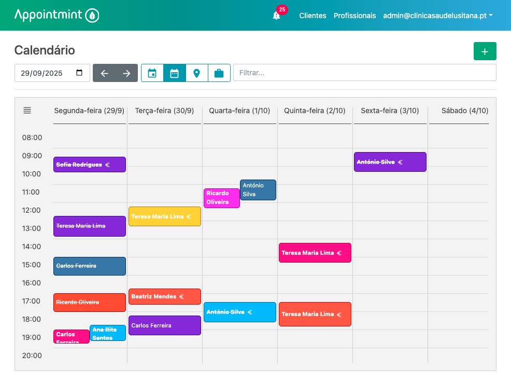511x383 pixels.
Task: Select the week view calendar icon
Action: coord(174,73)
